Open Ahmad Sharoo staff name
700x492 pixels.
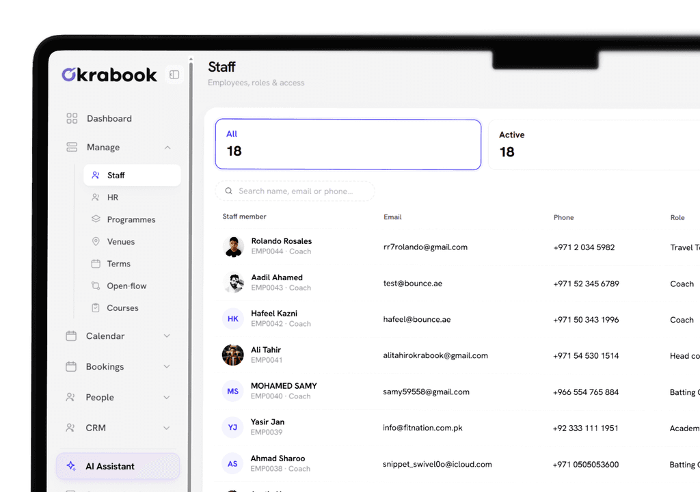tap(278, 459)
